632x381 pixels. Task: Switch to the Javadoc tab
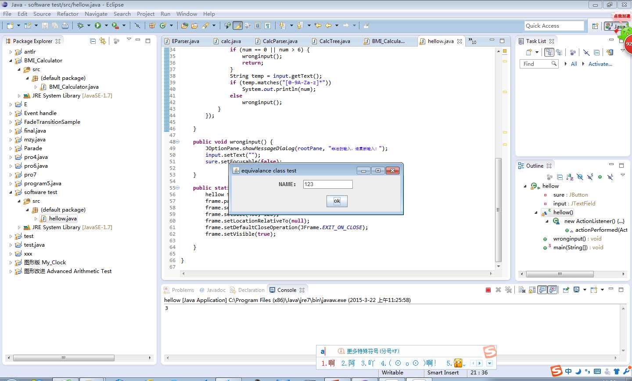click(x=212, y=290)
